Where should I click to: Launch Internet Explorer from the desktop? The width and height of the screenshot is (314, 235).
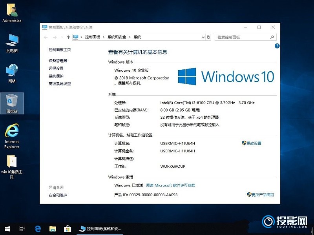coord(12,136)
